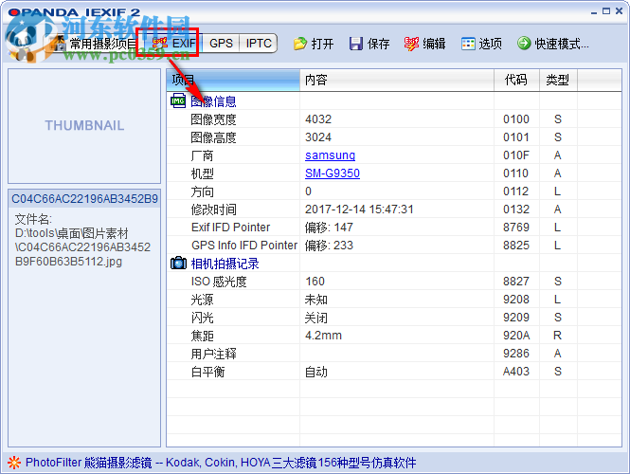Select the 相机拍摄记录 group header
The height and width of the screenshot is (474, 630).
coord(225,264)
